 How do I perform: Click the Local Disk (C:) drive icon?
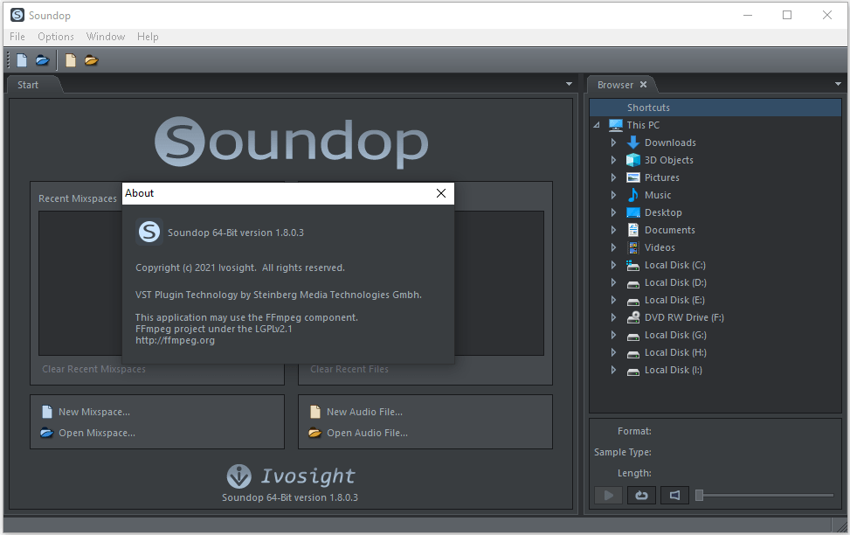[x=633, y=266]
